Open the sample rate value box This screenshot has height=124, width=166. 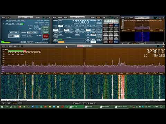[x=37, y=26]
